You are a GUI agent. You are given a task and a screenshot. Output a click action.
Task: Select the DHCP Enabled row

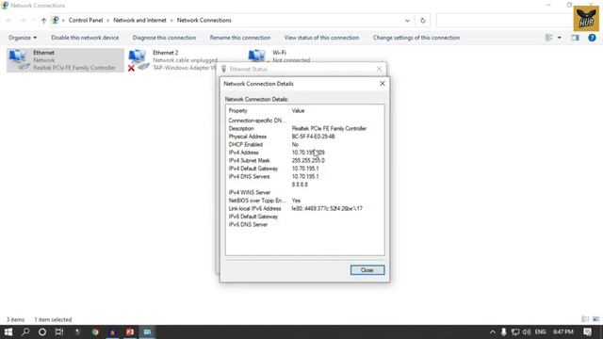point(304,144)
